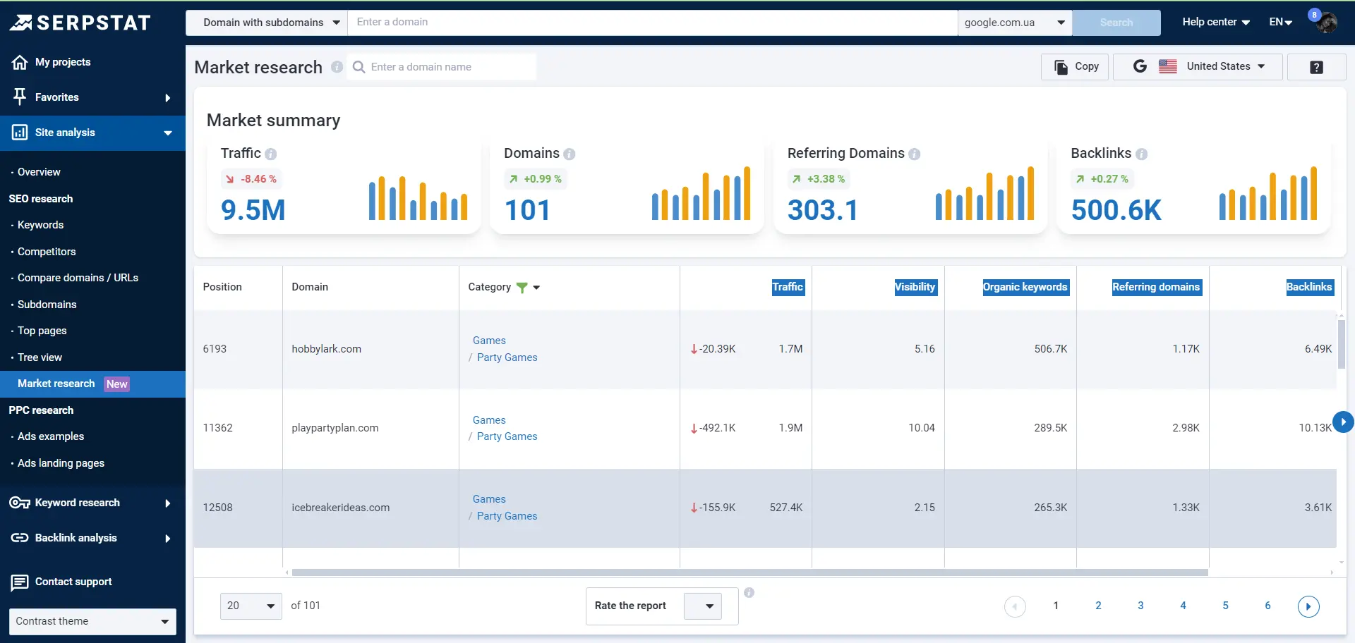
Task: Visit the hobbylark.com domain link
Action: [326, 348]
